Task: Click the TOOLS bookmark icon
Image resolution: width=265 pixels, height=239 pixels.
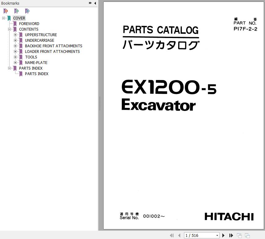Action: [x=21, y=57]
